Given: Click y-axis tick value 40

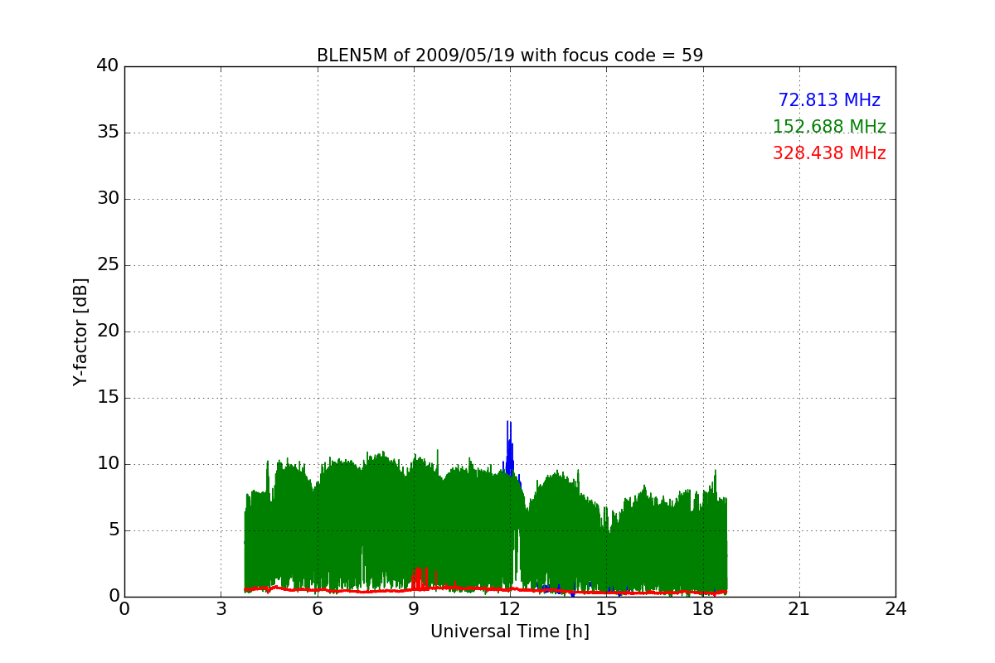Looking at the screenshot, I should click(108, 66).
